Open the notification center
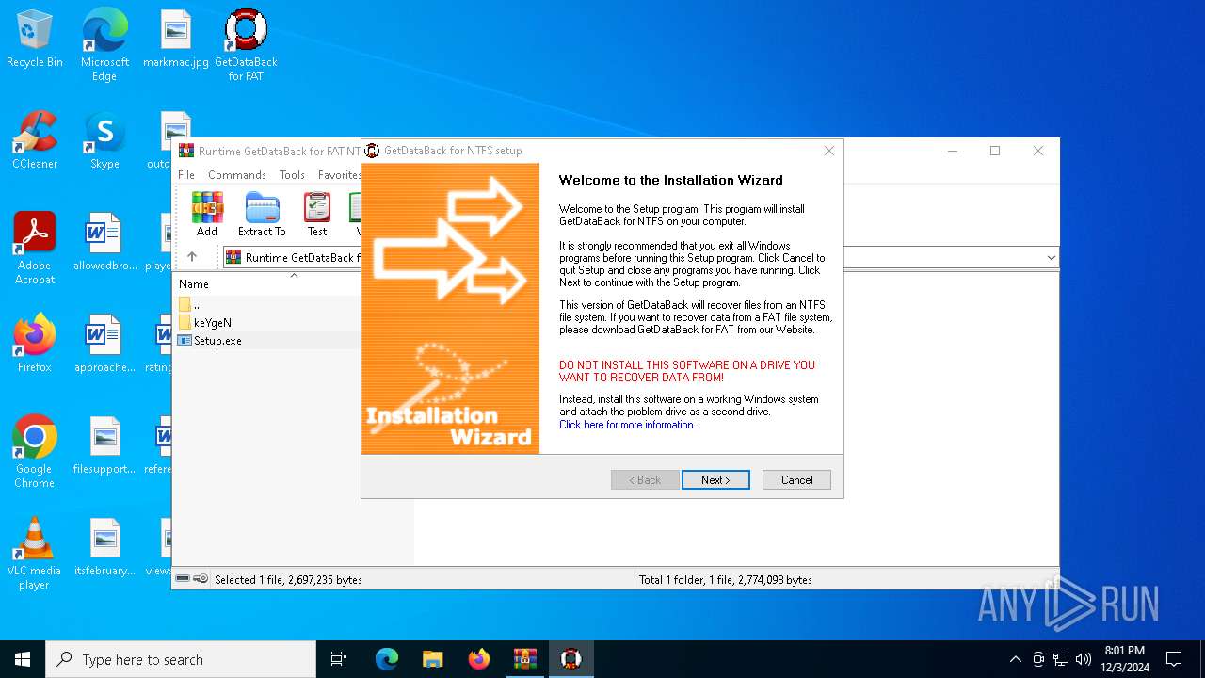The image size is (1205, 678). tap(1174, 659)
